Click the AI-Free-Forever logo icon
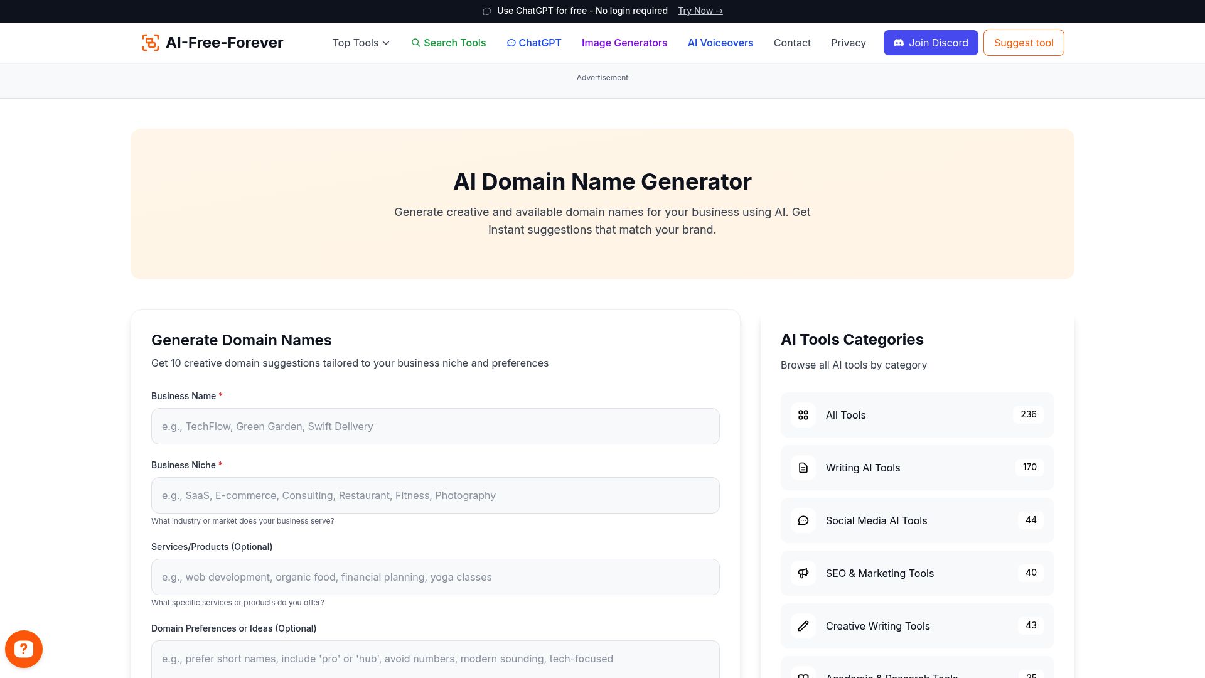The width and height of the screenshot is (1205, 678). point(151,43)
